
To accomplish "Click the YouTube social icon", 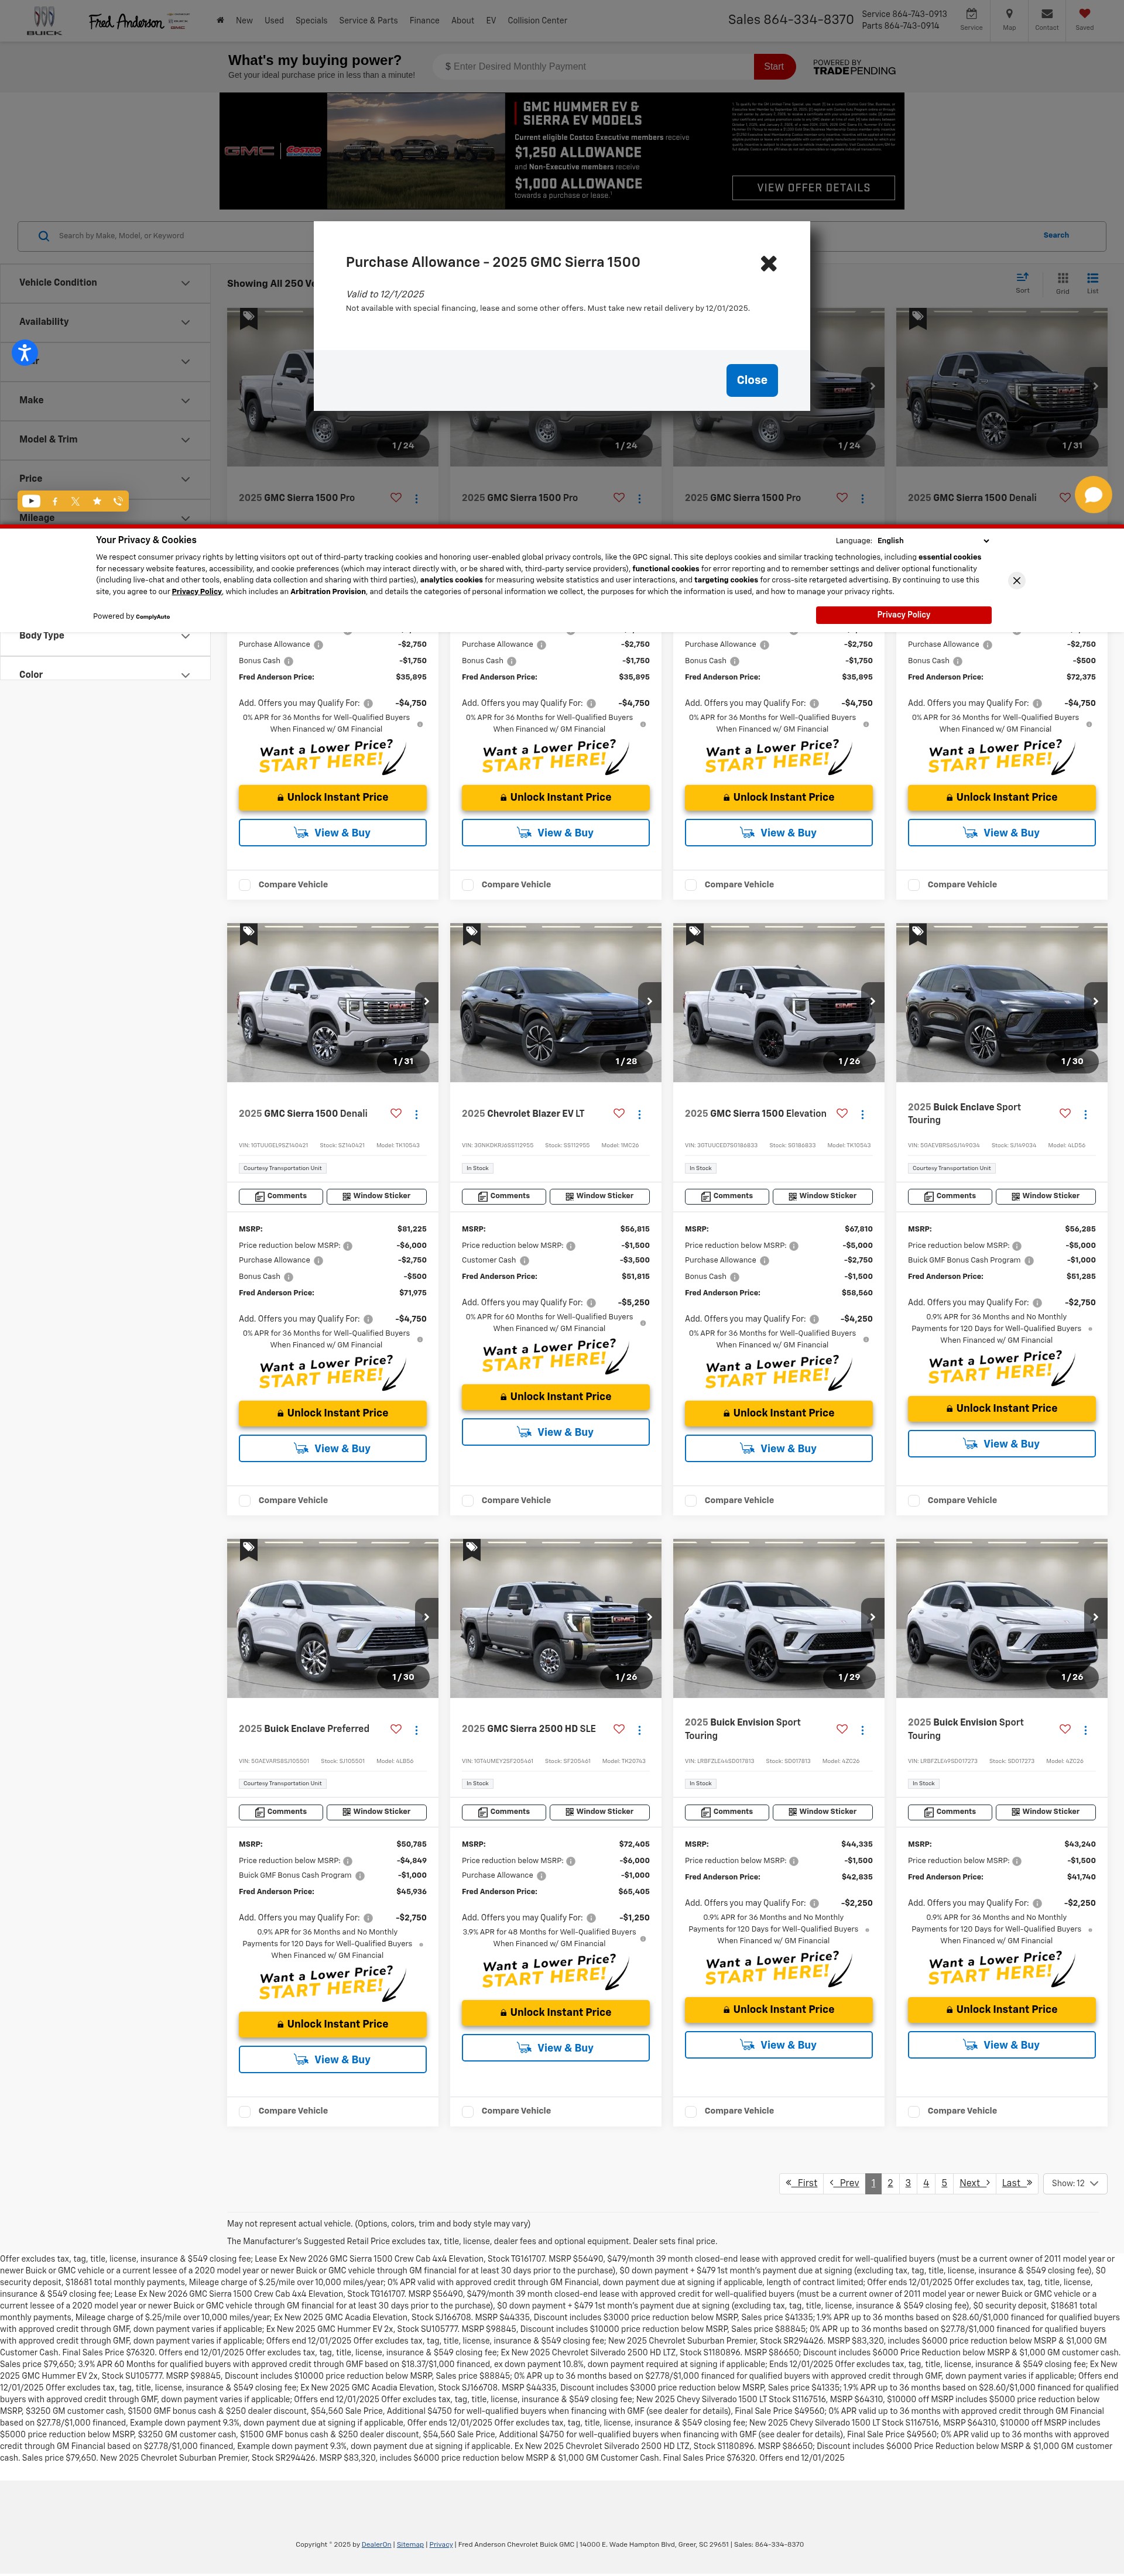I will click(31, 501).
